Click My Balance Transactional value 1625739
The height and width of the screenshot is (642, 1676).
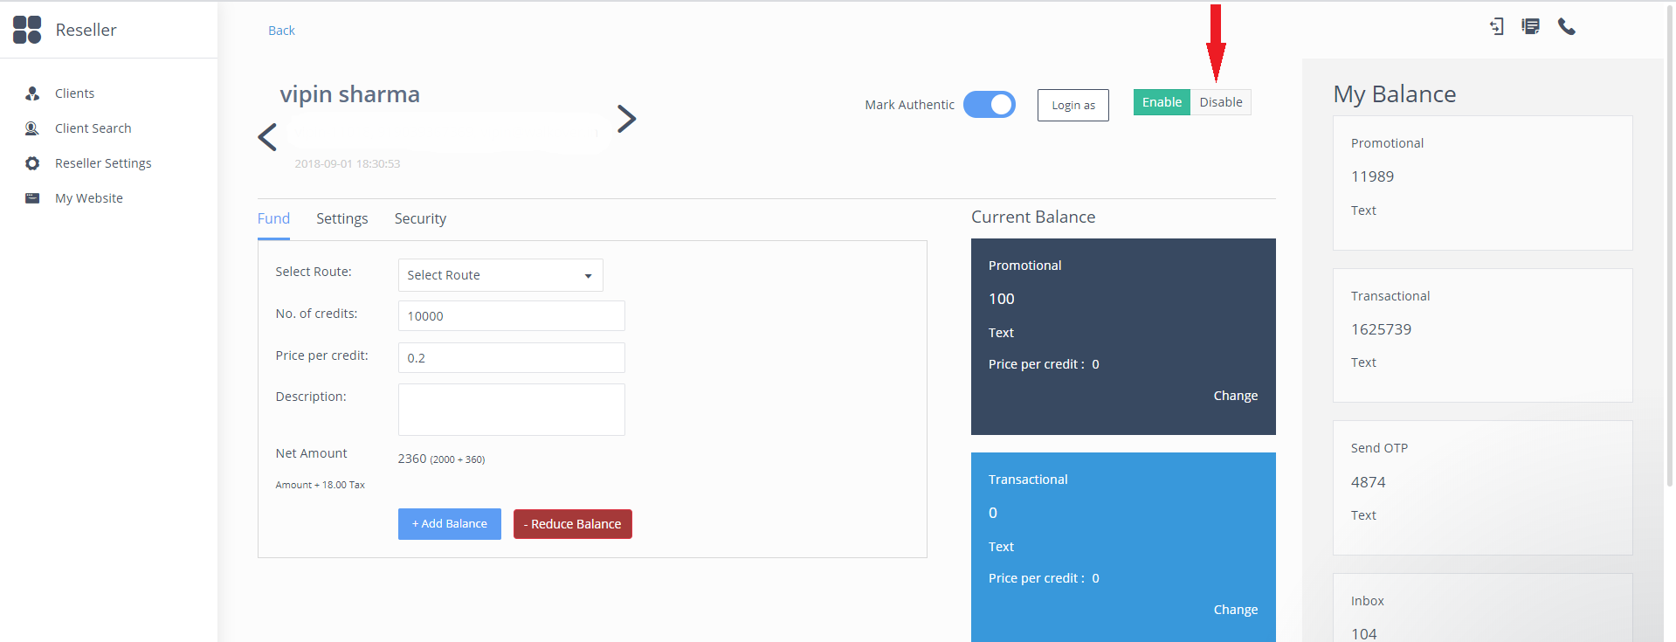1381,329
